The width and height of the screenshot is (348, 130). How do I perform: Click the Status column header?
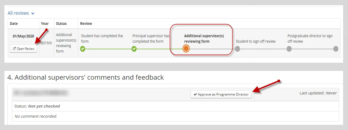pyautogui.click(x=61, y=24)
